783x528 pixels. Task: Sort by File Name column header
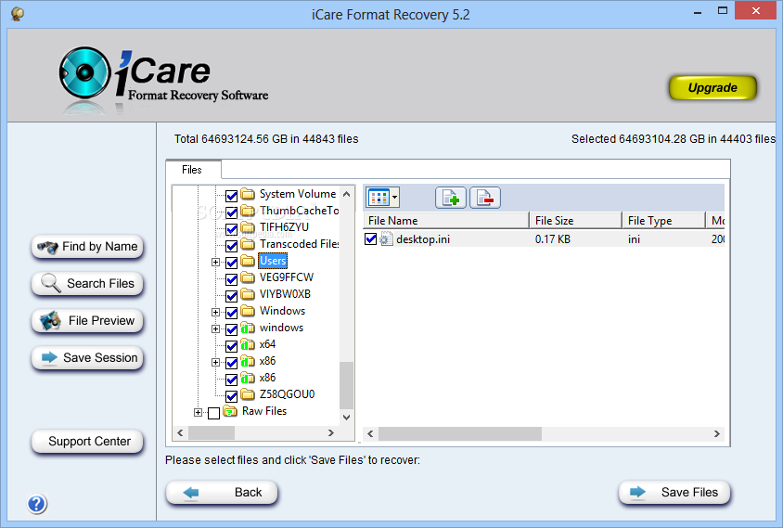446,220
